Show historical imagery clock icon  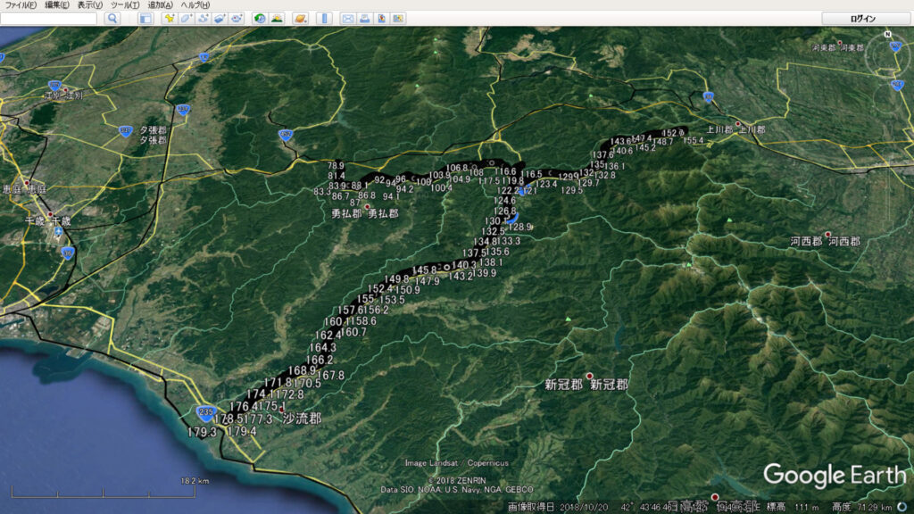(260, 18)
